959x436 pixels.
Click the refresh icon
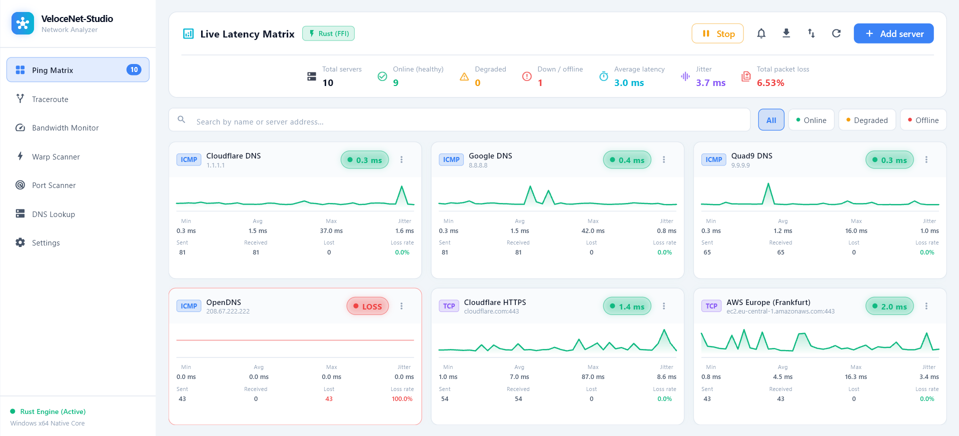(x=836, y=33)
